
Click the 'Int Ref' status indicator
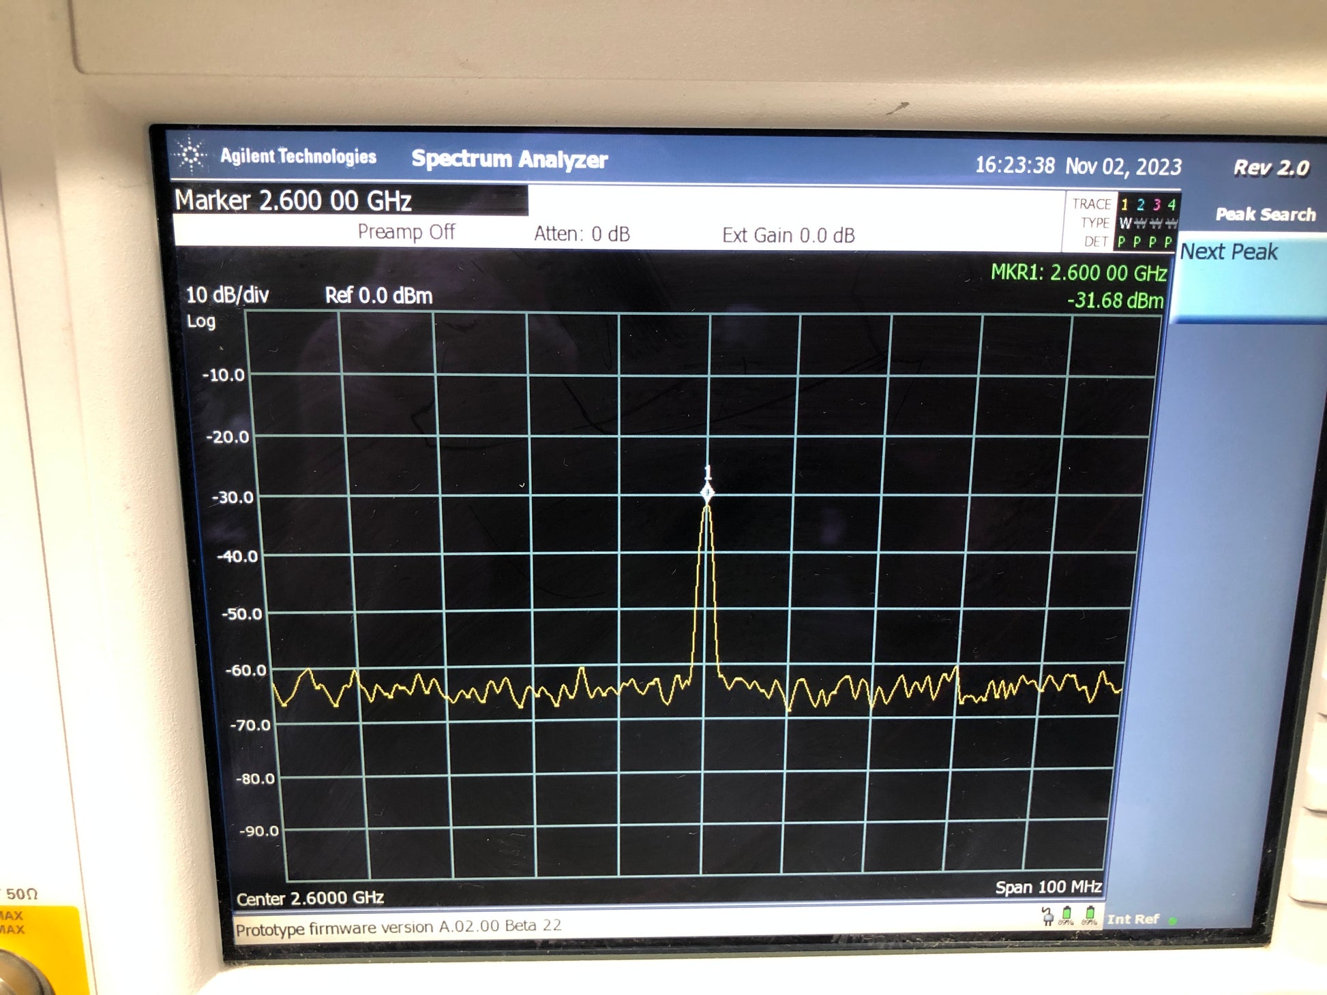point(1133,919)
